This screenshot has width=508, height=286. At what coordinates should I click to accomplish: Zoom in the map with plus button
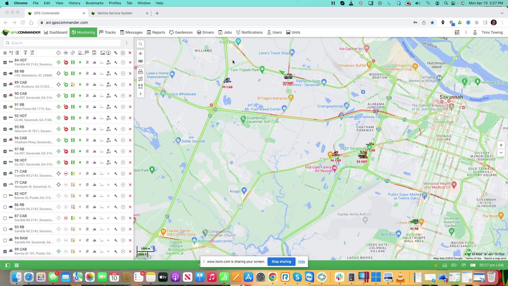click(x=501, y=145)
